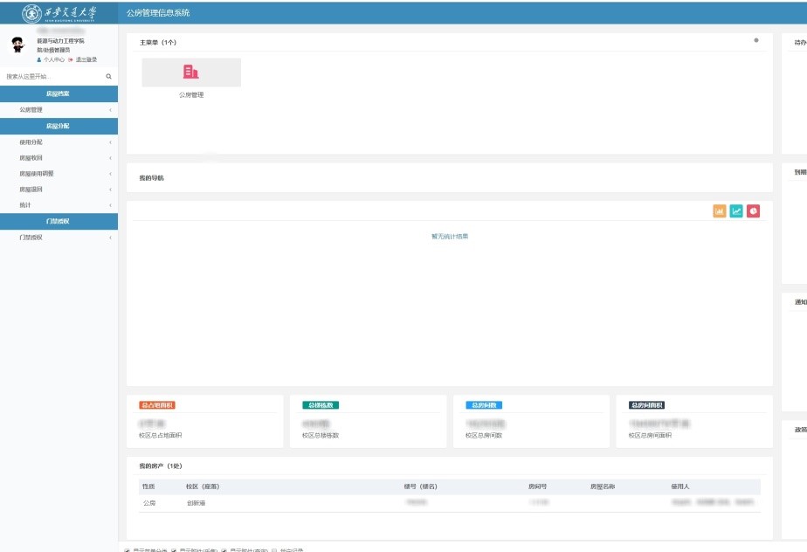807x552 pixels.
Task: Expand the 门禁授权 sidebar submenu item
Action: (59, 238)
